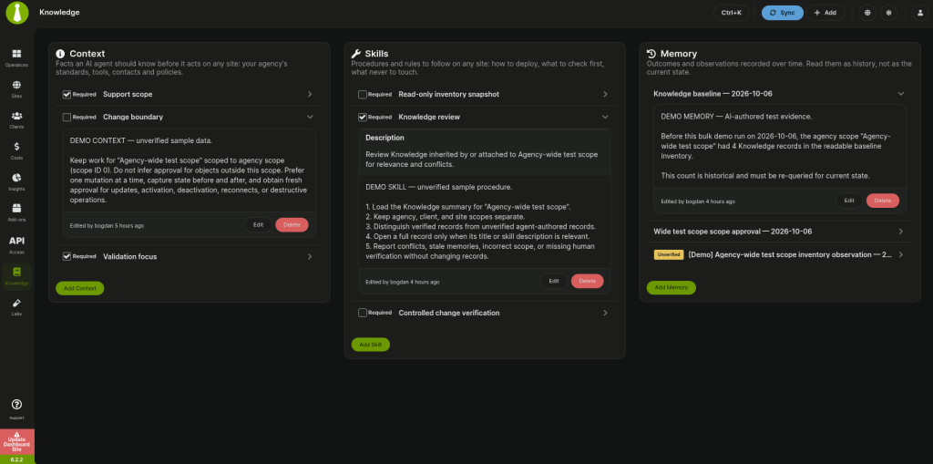The image size is (933, 464).
Task: Toggle Required checkbox for Change boundary
Action: click(67, 118)
